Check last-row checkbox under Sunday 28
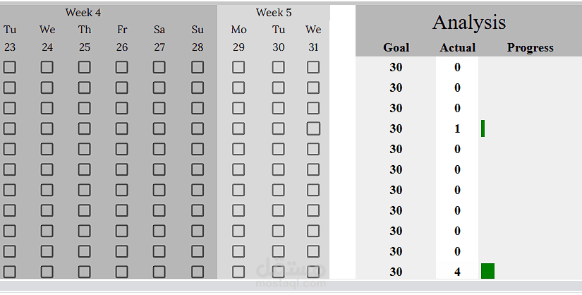This screenshot has height=295, width=582. click(x=198, y=272)
